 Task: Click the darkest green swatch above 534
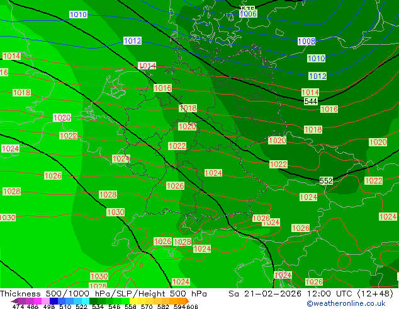93,301
